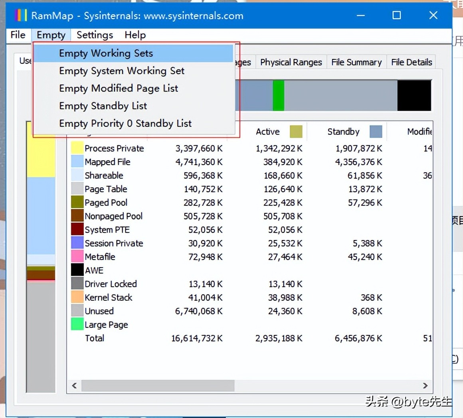Click the Mapped File standby value 4,356,376 K

[358, 162]
